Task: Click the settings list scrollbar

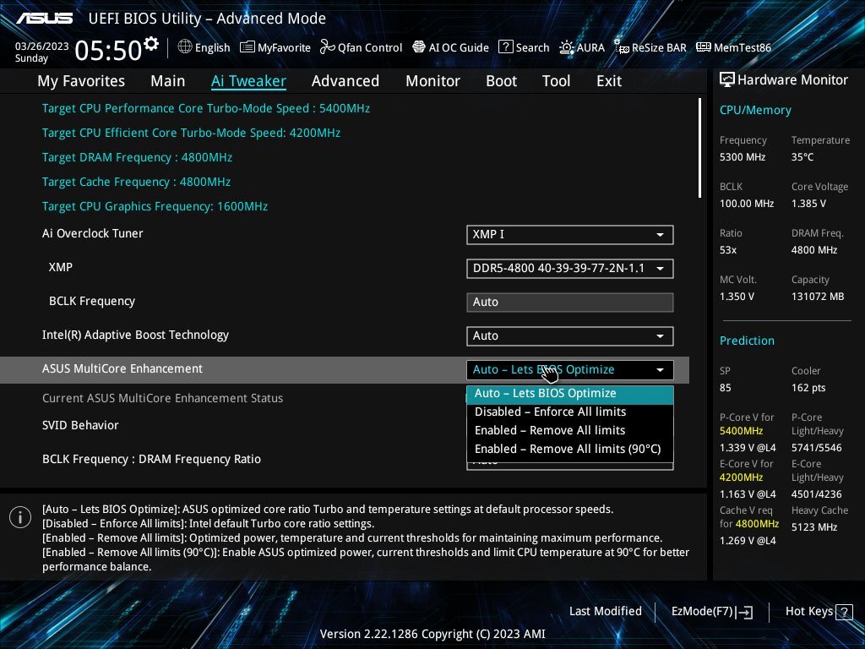Action: coord(699,148)
